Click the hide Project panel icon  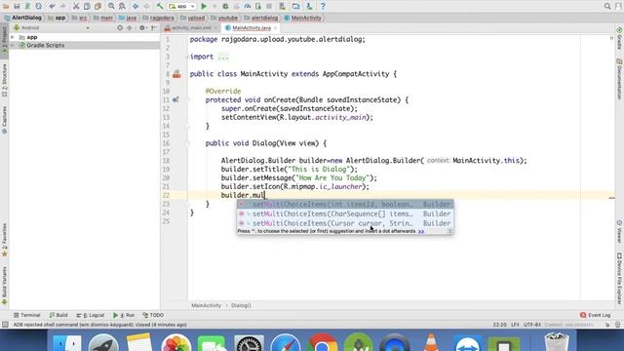point(154,28)
